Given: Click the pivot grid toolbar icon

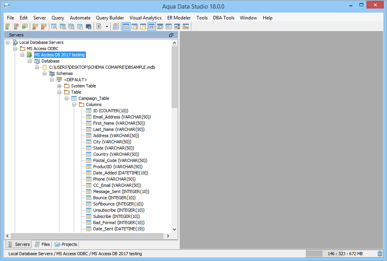Looking at the screenshot, I should pyautogui.click(x=160, y=26).
